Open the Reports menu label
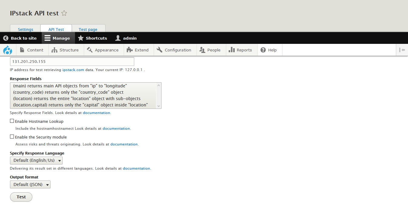 click(x=244, y=50)
